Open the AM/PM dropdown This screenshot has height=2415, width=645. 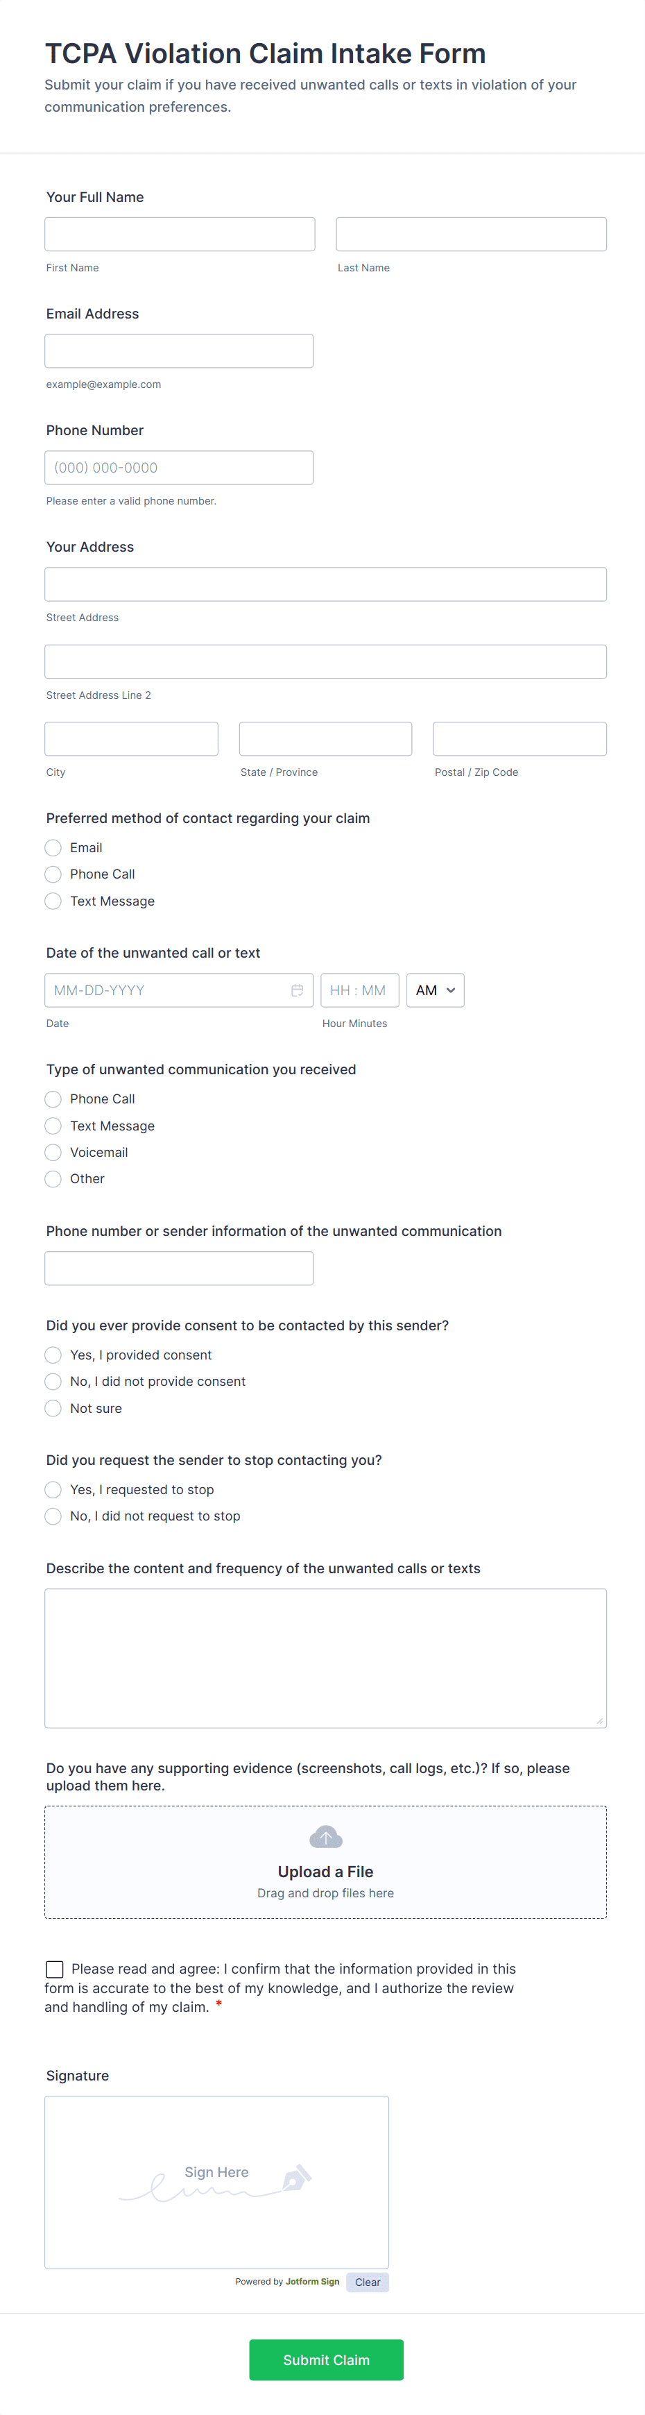(435, 990)
